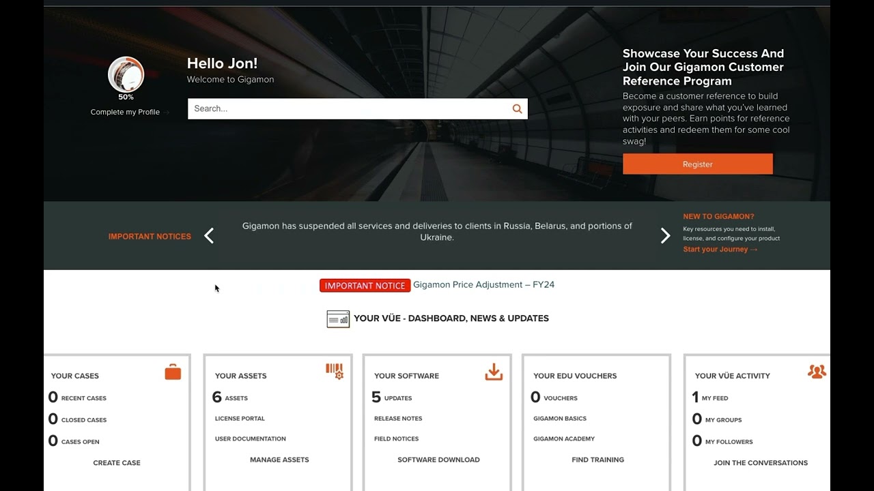Click the Customer Reference Program heading
874x491 pixels.
click(703, 67)
